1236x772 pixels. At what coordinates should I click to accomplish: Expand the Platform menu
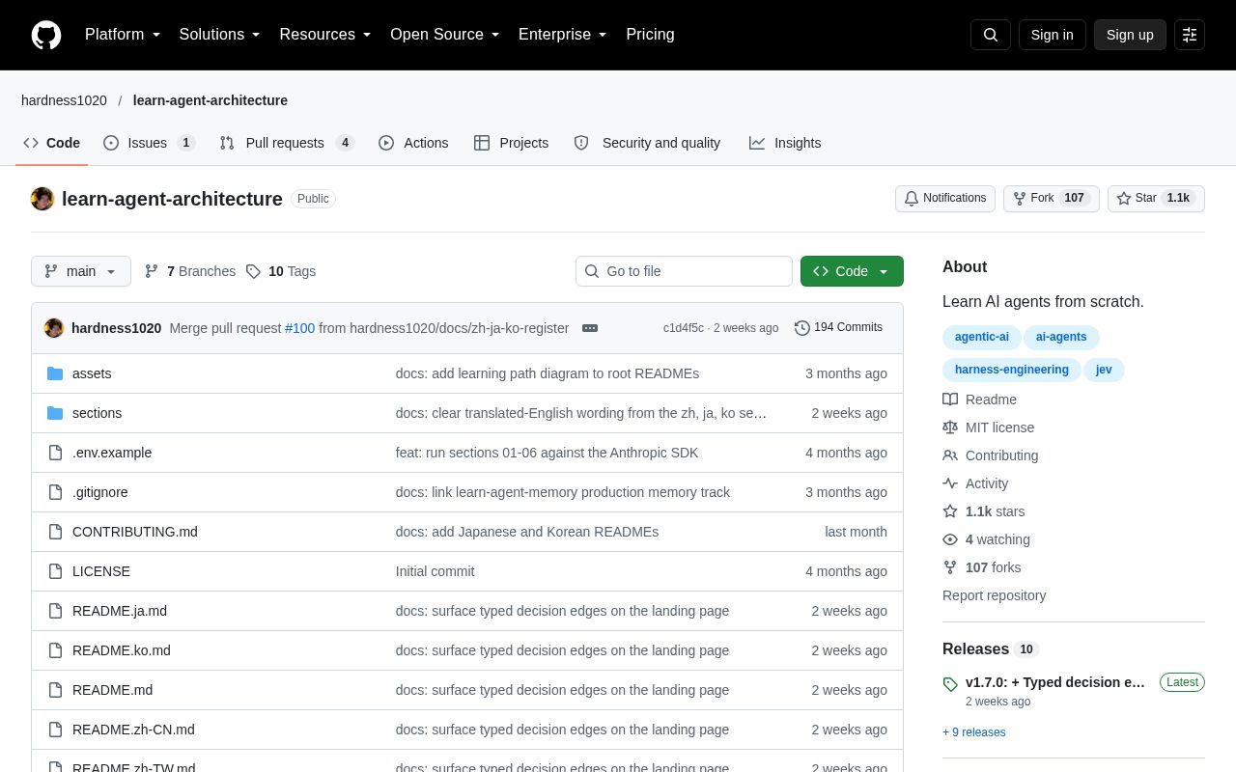click(123, 35)
